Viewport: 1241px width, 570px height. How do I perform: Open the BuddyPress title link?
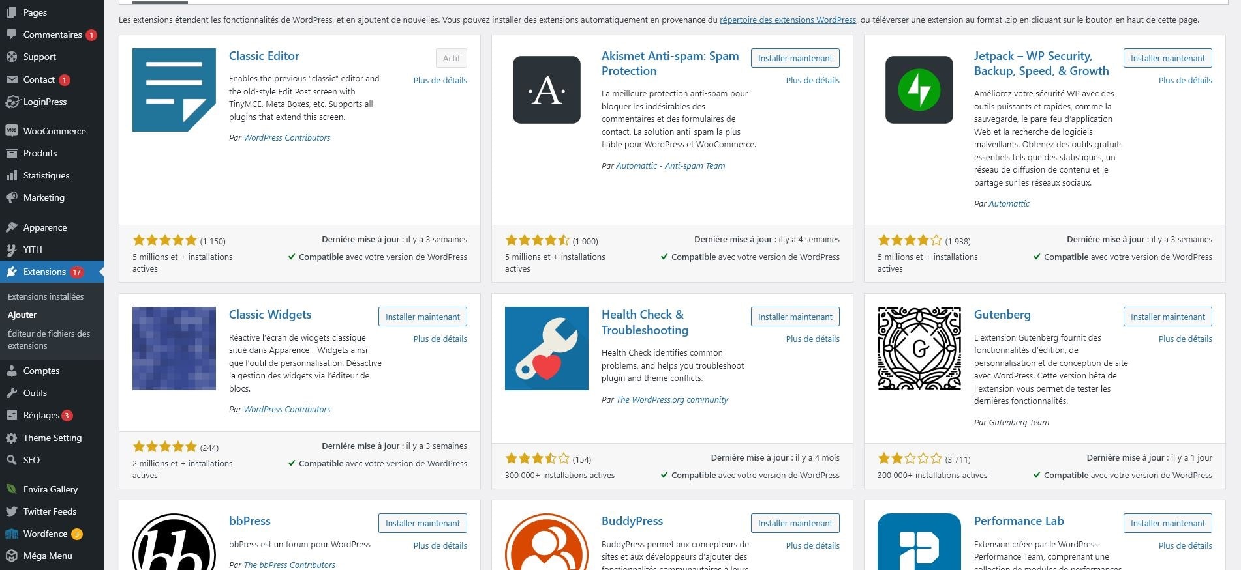pos(632,521)
